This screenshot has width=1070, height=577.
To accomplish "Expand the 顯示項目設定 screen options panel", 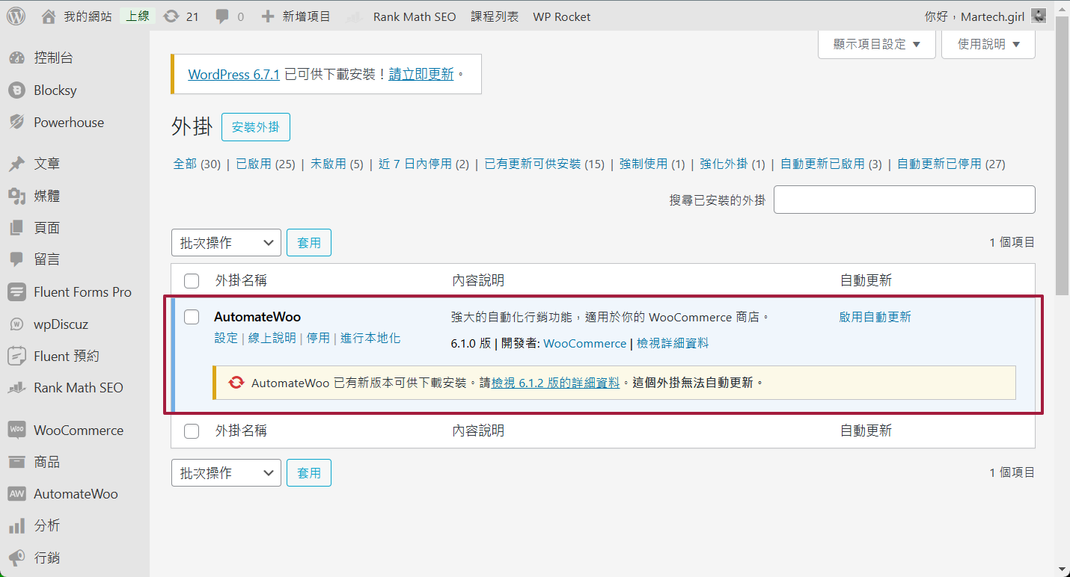I will click(876, 44).
